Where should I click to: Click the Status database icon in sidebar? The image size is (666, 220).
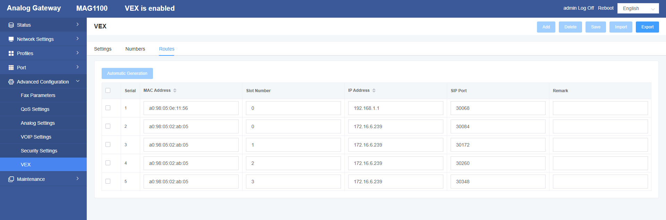click(x=11, y=25)
